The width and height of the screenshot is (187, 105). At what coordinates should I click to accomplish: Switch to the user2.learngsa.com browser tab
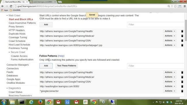[x=43, y=2]
